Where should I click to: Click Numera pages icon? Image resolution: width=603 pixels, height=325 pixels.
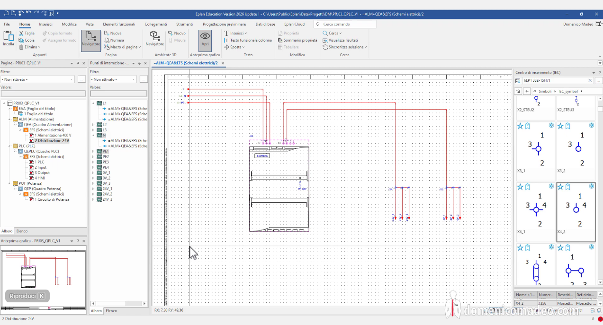click(x=107, y=40)
